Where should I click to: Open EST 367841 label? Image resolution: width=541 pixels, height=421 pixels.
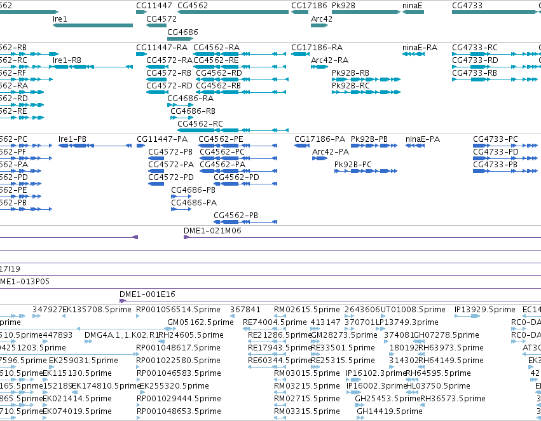click(245, 310)
